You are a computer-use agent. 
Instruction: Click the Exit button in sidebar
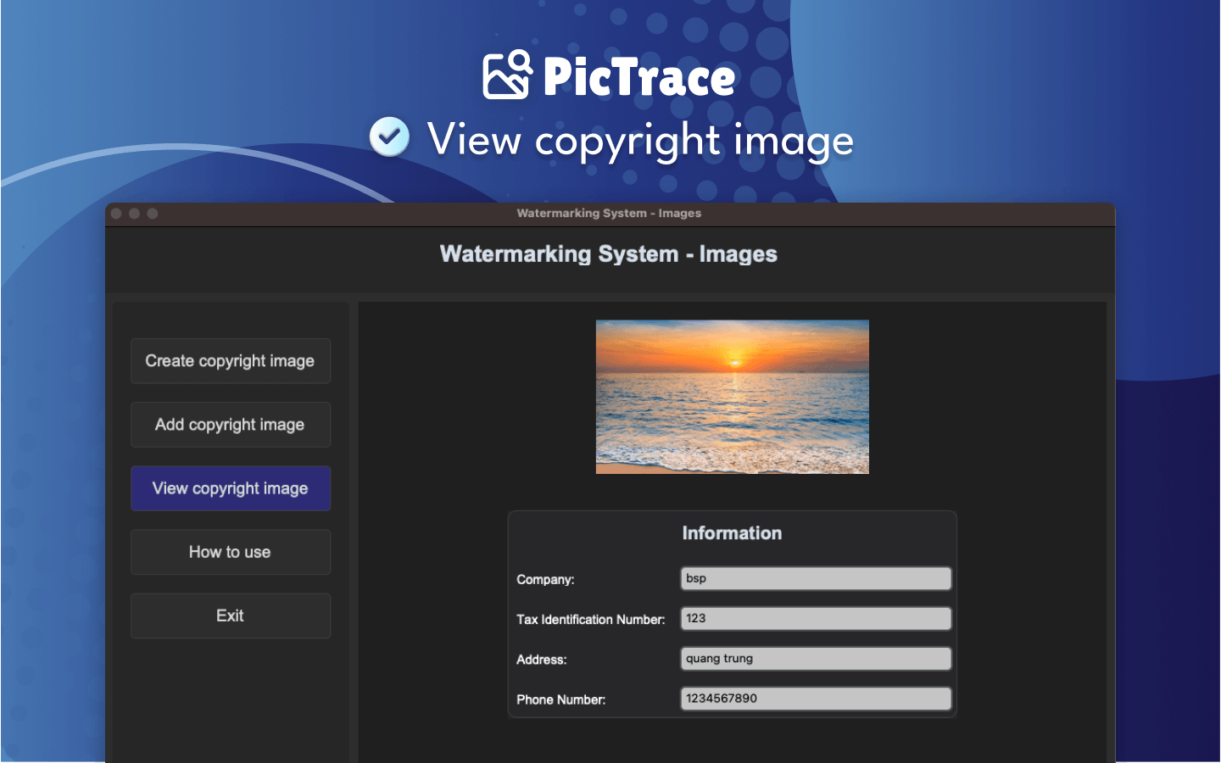pyautogui.click(x=230, y=615)
